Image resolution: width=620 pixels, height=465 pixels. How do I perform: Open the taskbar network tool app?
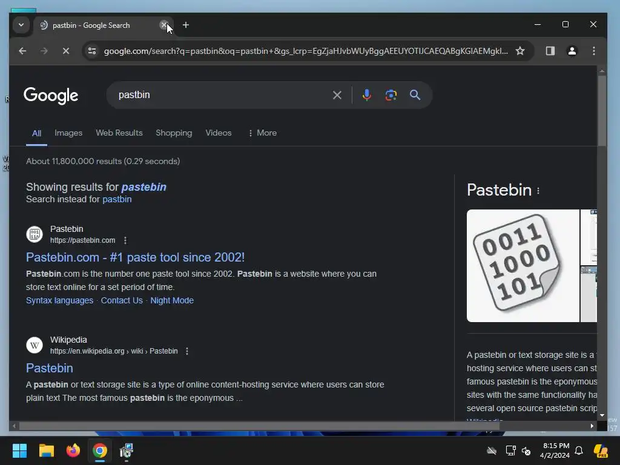tap(127, 450)
